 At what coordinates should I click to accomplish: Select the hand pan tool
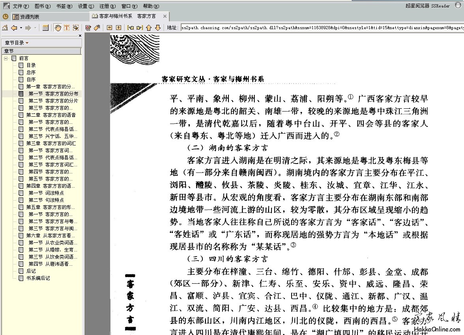point(58,28)
